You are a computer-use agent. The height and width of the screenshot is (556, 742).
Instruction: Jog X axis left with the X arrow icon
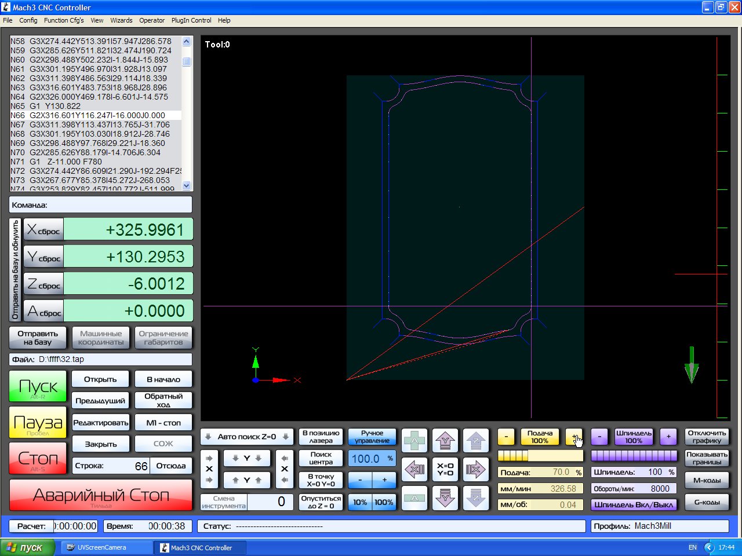point(414,469)
